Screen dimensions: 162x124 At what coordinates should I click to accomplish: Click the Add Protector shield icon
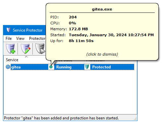point(11,49)
